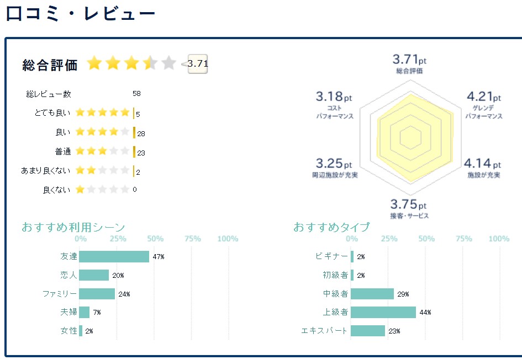Click the おすすめ利用シーン heading
522x360 pixels.
pyautogui.click(x=73, y=227)
